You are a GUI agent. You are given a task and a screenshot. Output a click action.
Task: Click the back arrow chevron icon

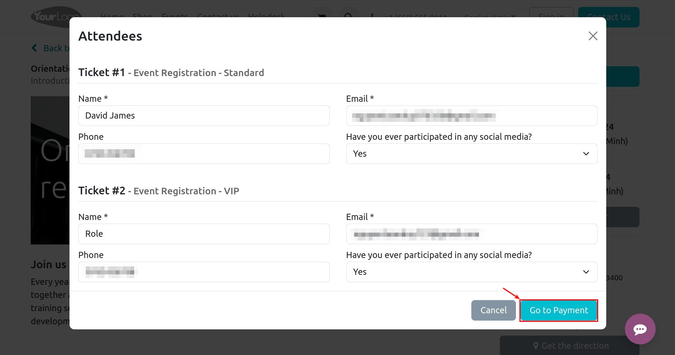pos(34,48)
